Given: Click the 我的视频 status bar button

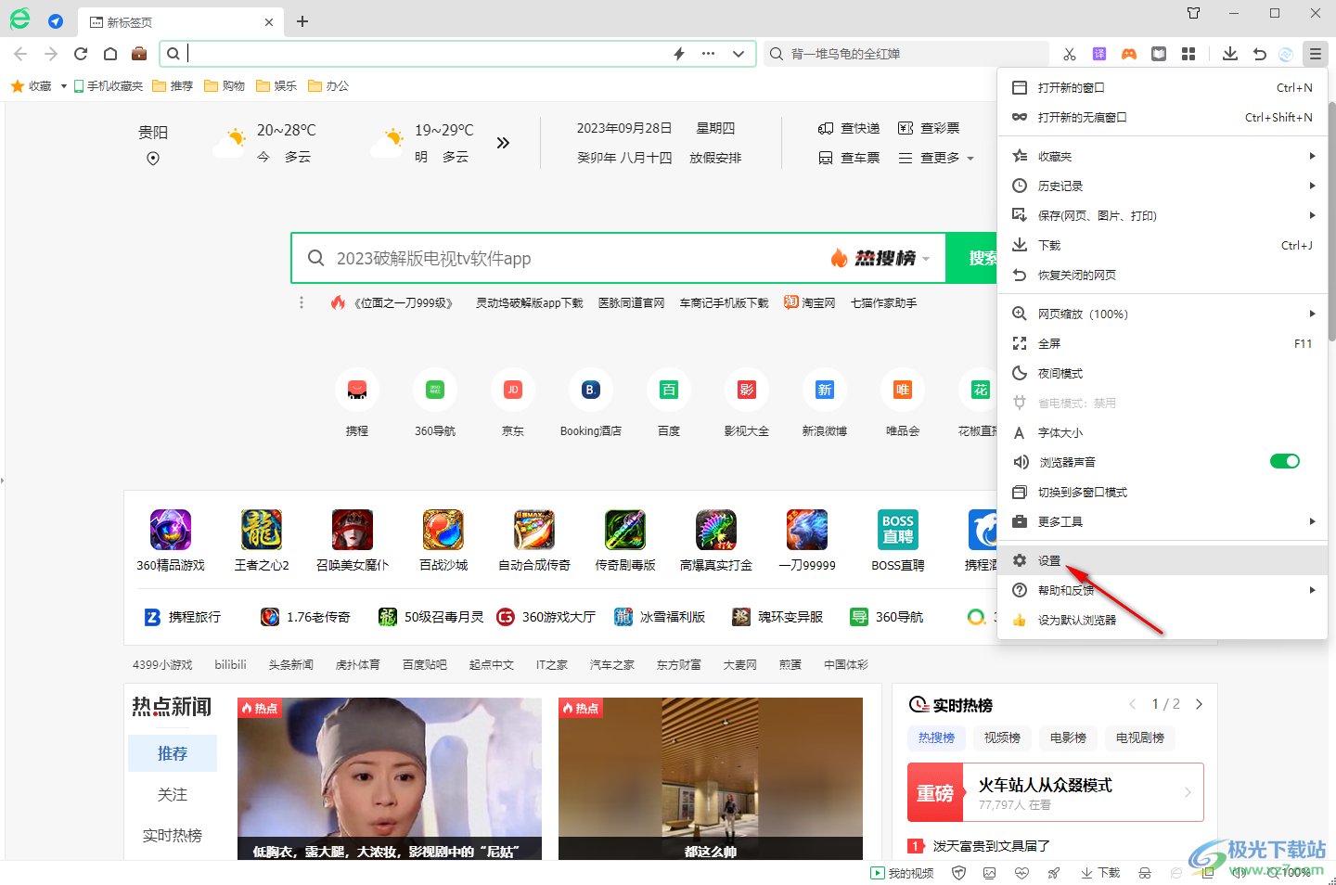Looking at the screenshot, I should point(902,873).
